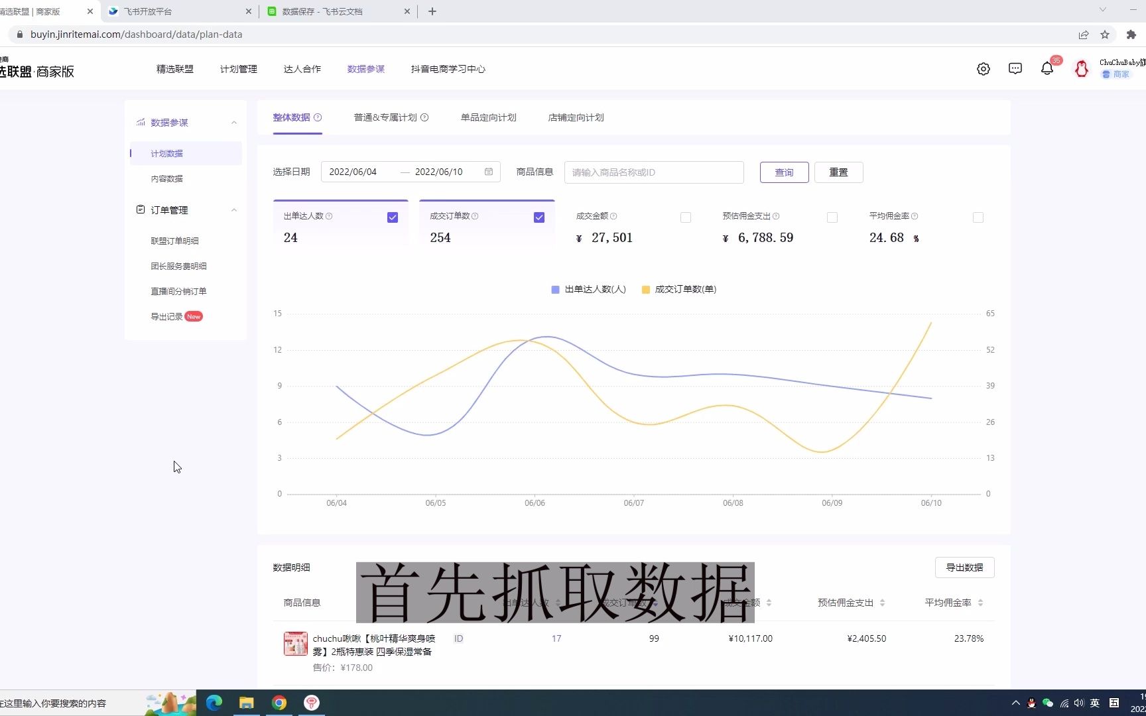
Task: Open Microsoft Edge from taskbar
Action: [x=214, y=703]
